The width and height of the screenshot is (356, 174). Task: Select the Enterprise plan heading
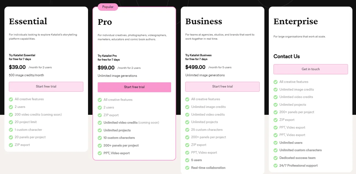pos(296,21)
